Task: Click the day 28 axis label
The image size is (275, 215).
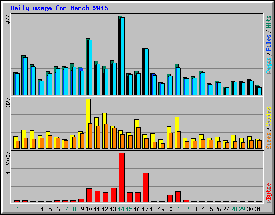Action: (x=234, y=209)
